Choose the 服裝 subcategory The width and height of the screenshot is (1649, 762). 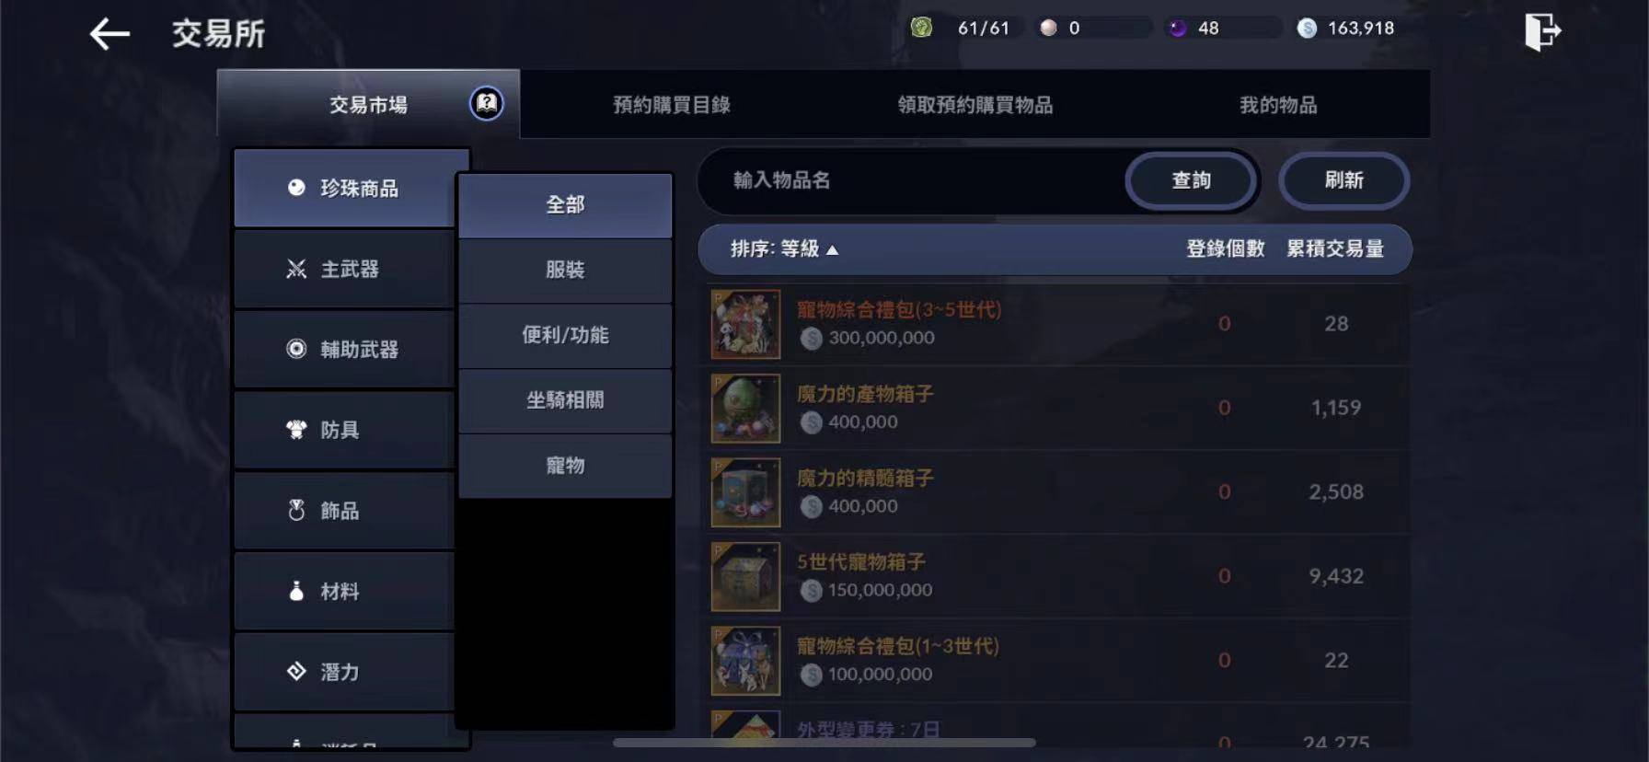tap(565, 271)
